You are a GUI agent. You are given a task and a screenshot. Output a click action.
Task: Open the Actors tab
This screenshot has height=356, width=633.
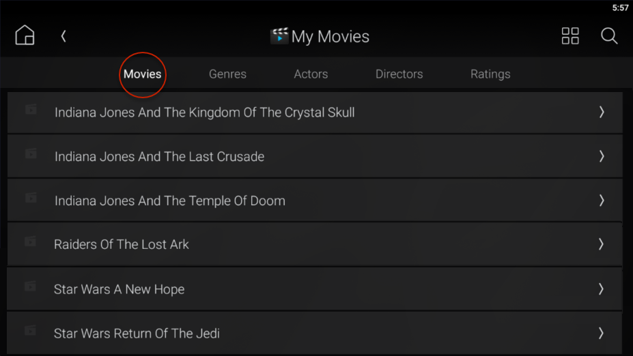tap(311, 74)
